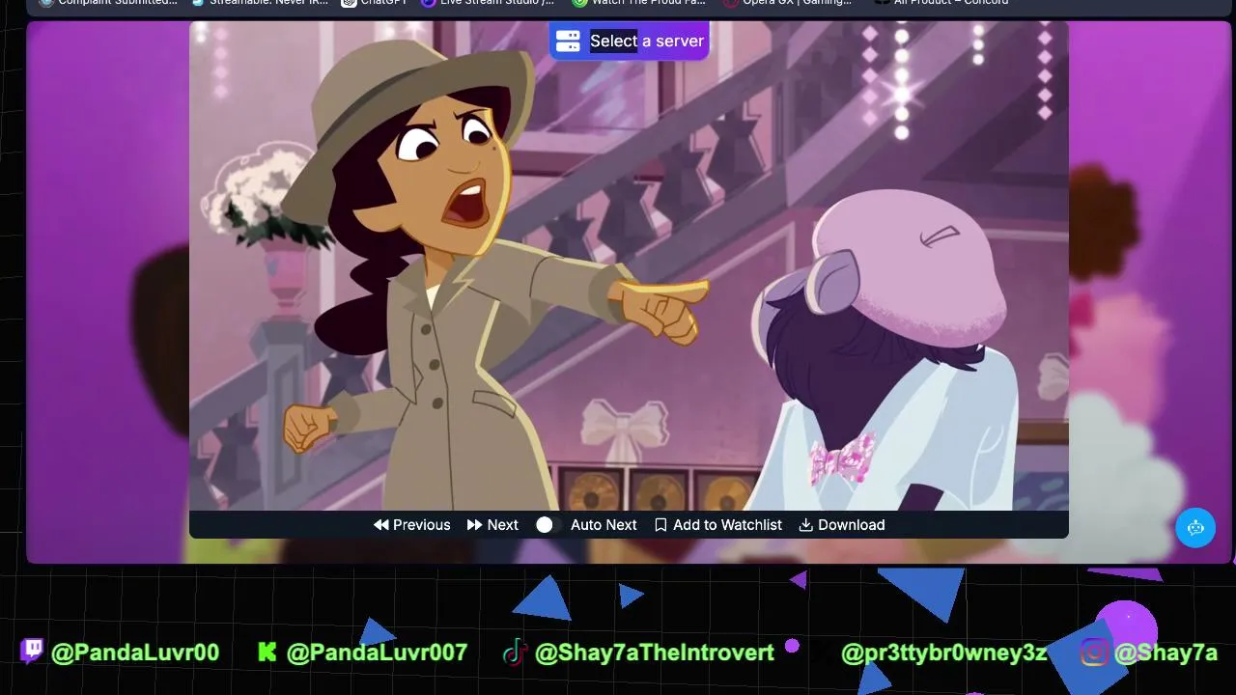1236x695 pixels.
Task: Add this video to Watchlist
Action: (718, 525)
